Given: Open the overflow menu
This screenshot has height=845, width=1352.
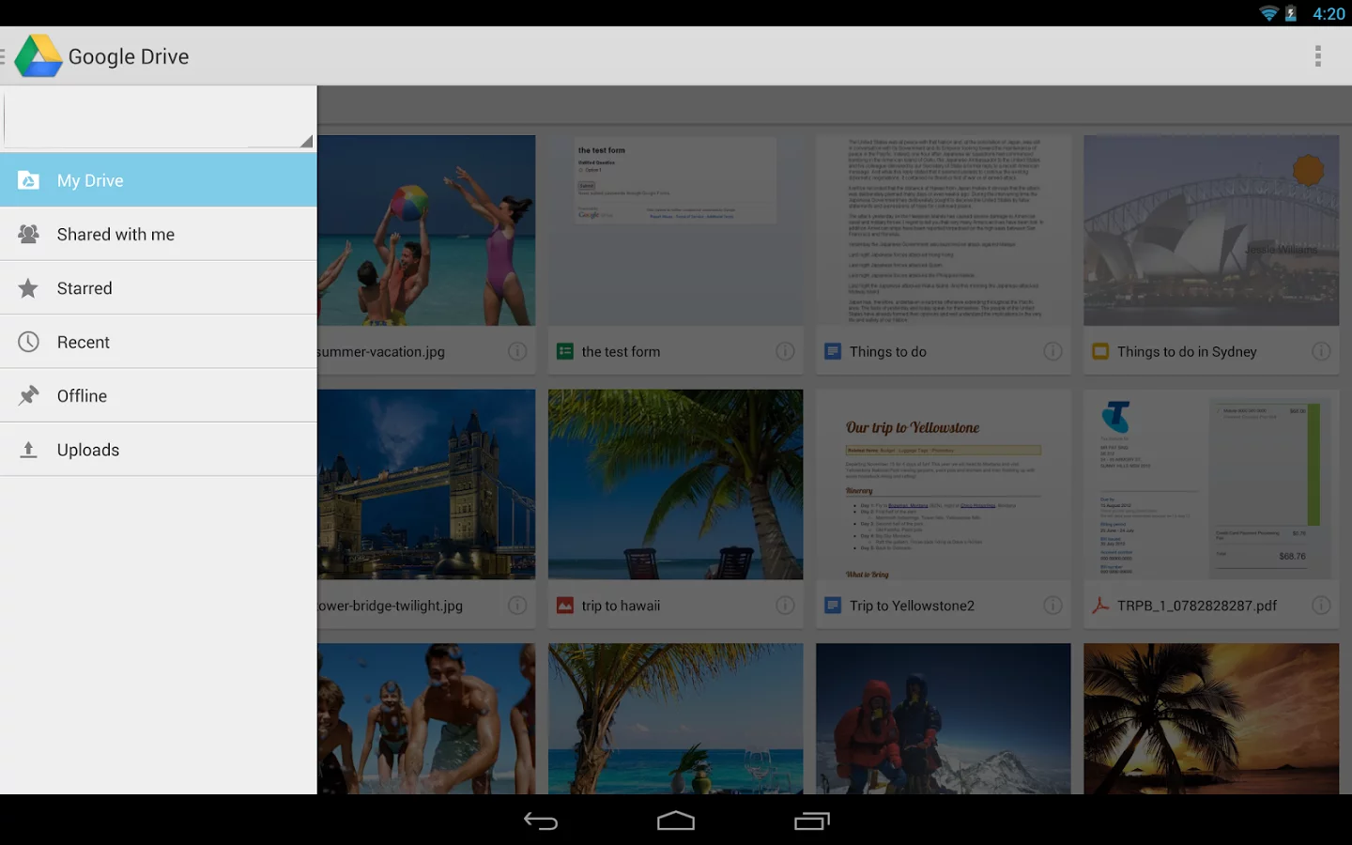Looking at the screenshot, I should coord(1317,55).
